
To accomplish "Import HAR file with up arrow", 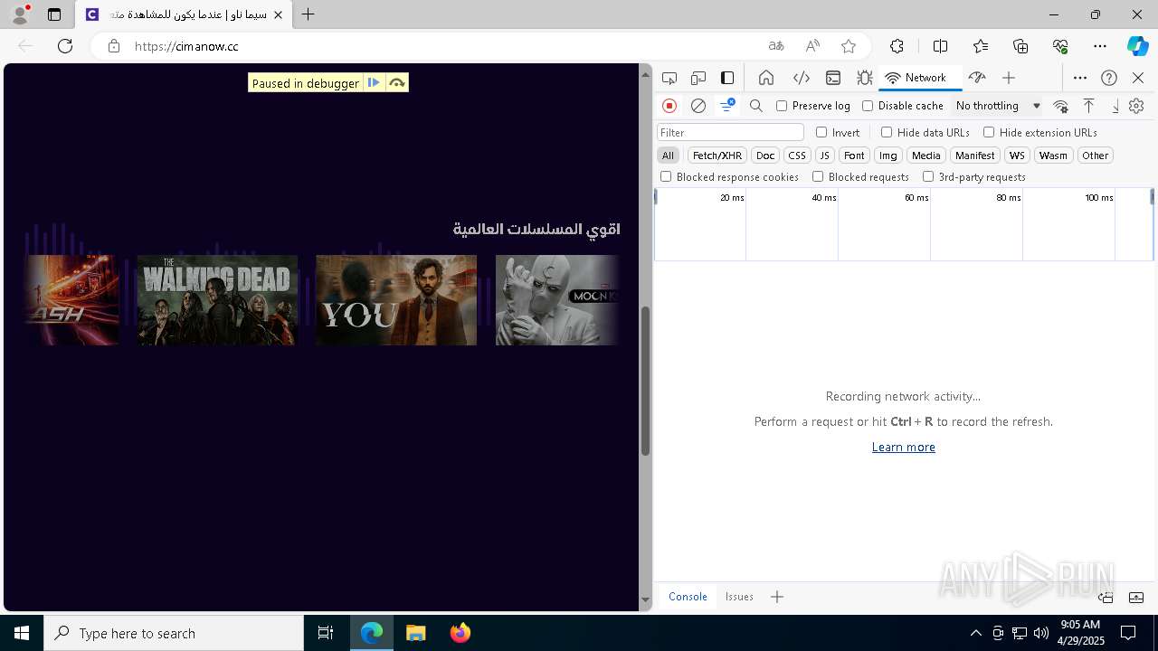I will 1089,106.
